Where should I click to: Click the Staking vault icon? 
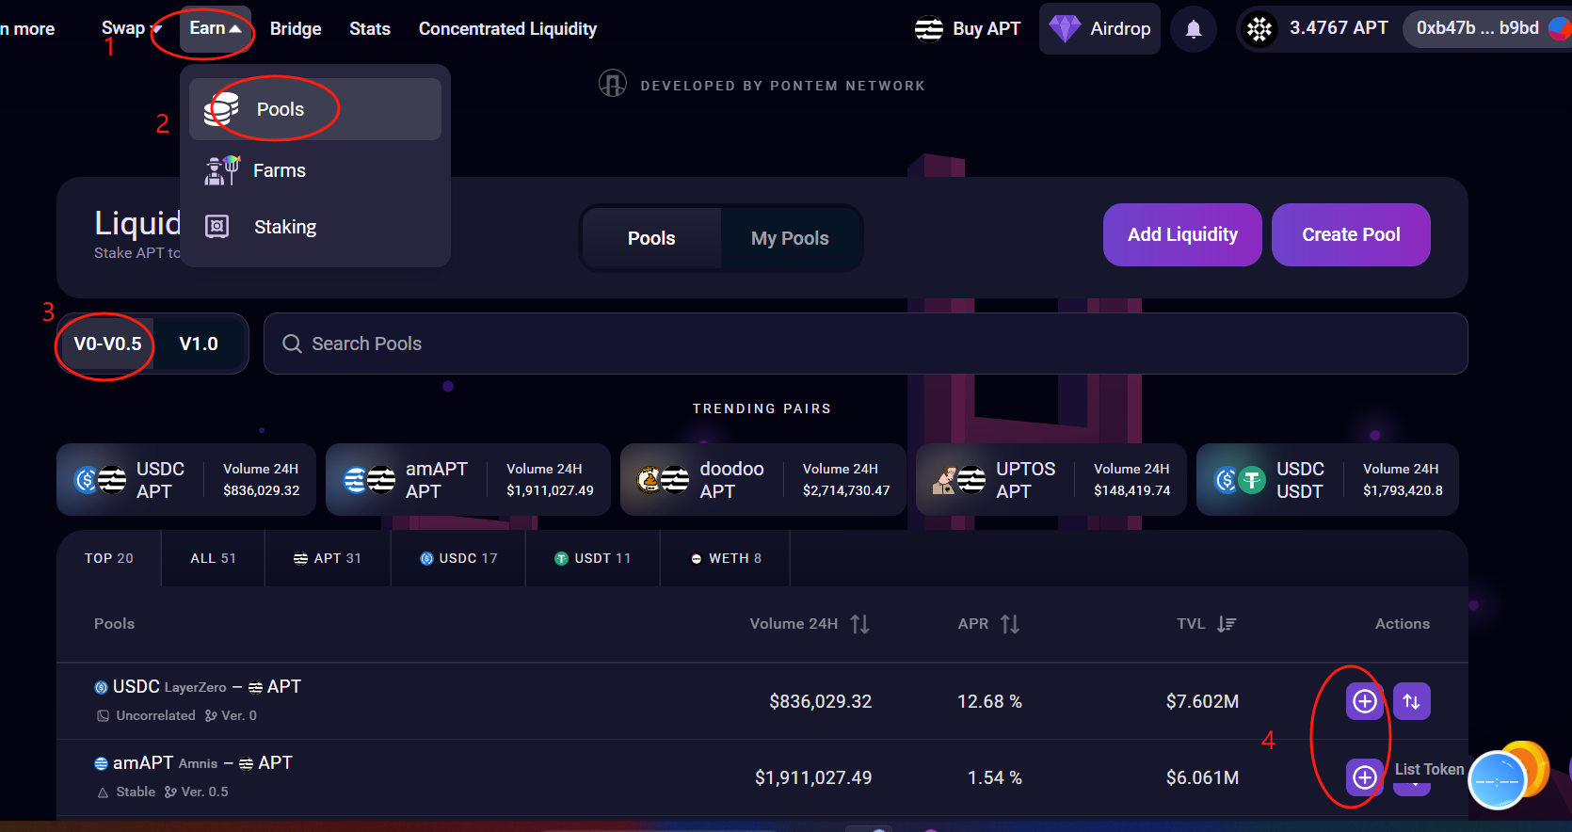[217, 226]
